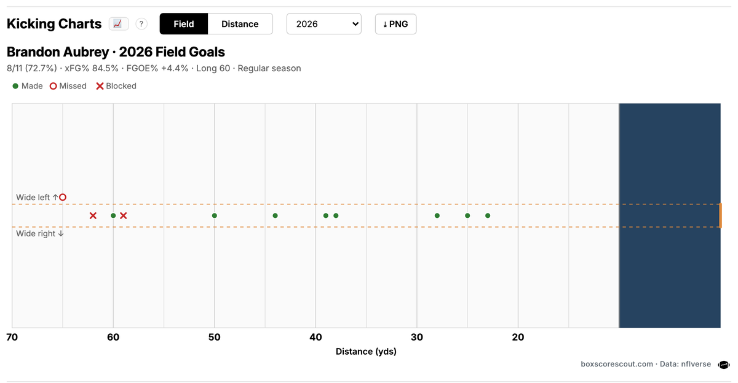Click the 40 yard axis tick label

coord(315,337)
